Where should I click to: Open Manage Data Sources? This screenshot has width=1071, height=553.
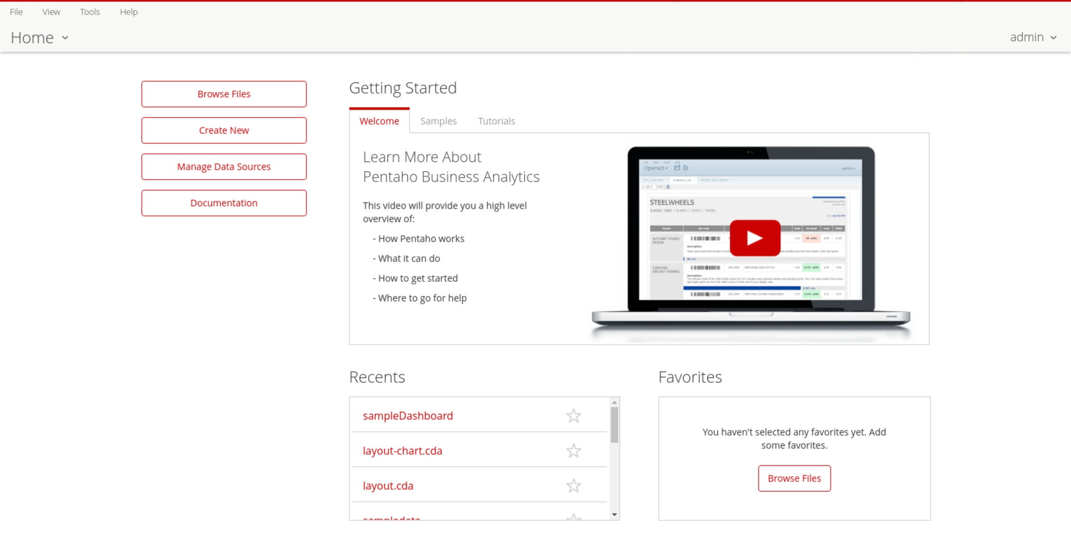[x=224, y=167]
